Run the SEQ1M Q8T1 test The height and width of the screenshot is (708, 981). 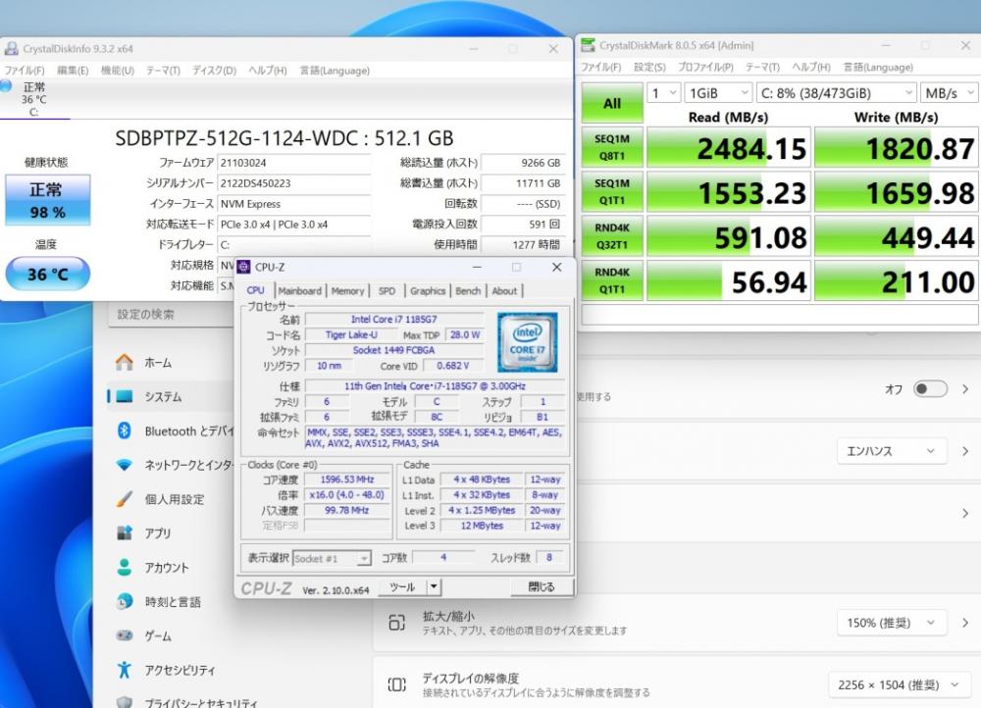coord(612,148)
